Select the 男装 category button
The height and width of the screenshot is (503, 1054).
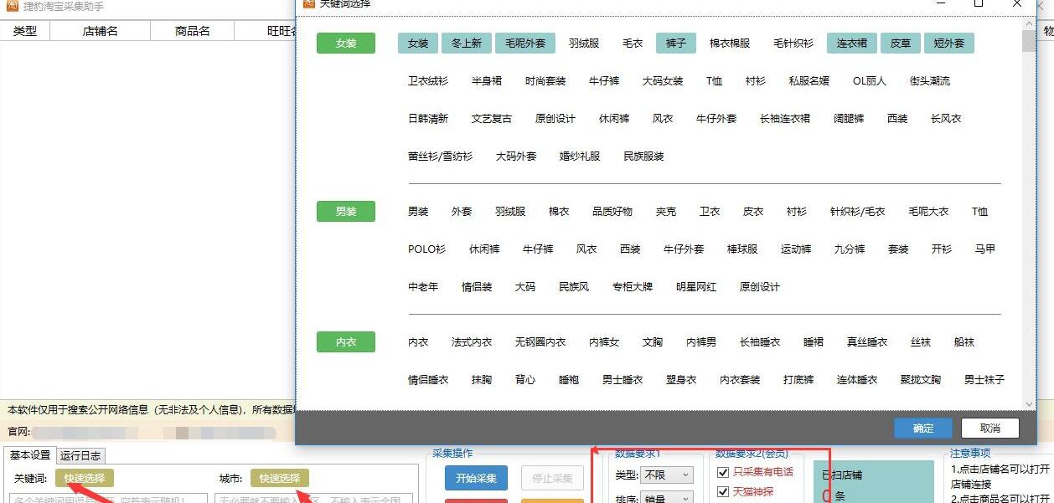pos(345,211)
